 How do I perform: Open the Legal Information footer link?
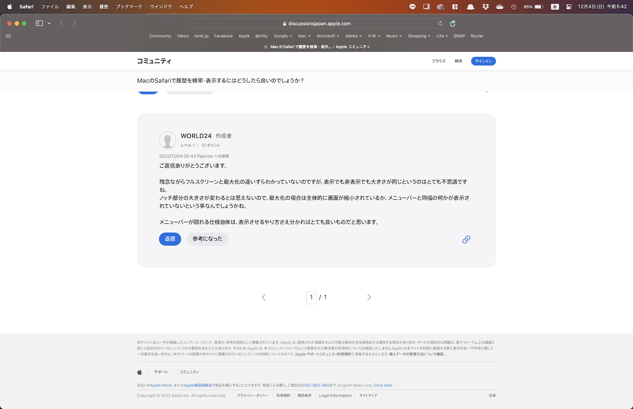(x=335, y=395)
